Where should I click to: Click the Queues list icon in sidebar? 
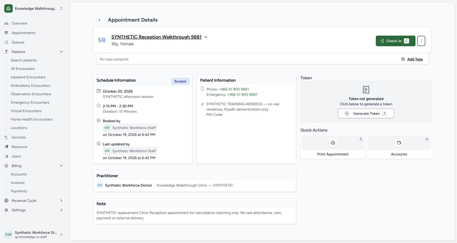[x=6, y=42]
